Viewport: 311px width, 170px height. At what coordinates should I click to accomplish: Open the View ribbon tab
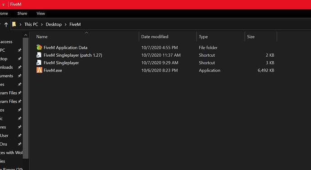click(x=41, y=13)
